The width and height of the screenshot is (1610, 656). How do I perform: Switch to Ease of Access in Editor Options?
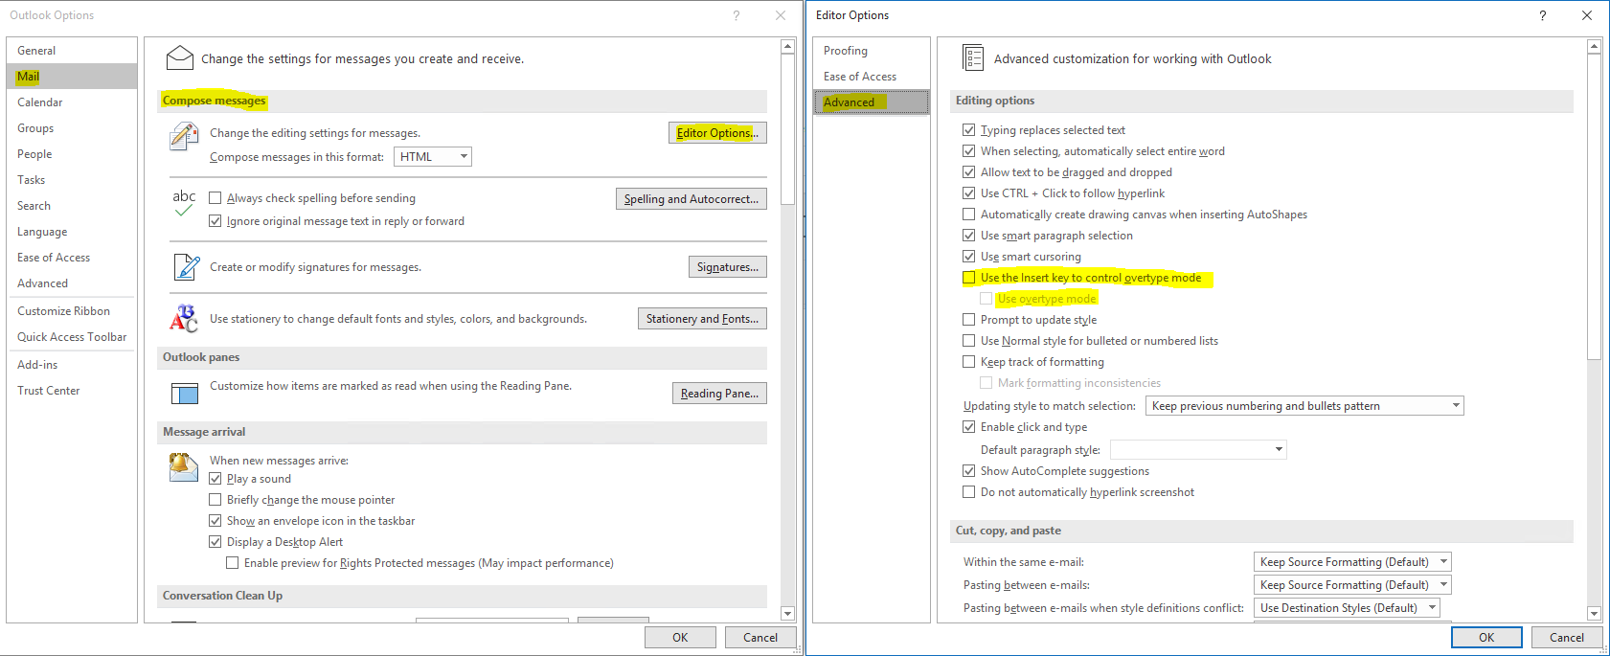(872, 77)
